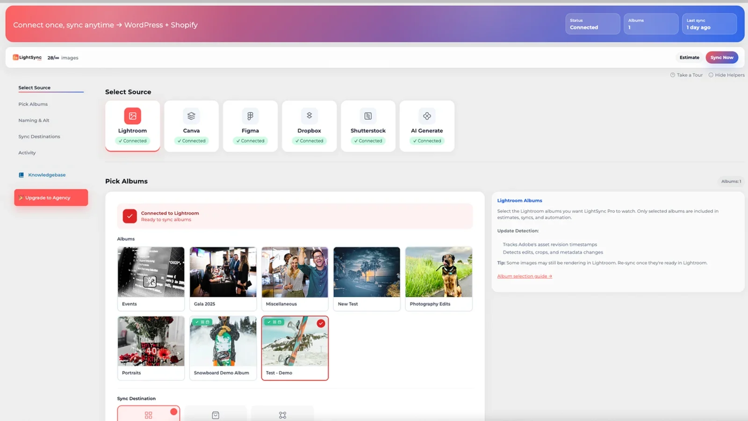Select the Gala 2025 album
The image size is (748, 421).
coord(223,279)
